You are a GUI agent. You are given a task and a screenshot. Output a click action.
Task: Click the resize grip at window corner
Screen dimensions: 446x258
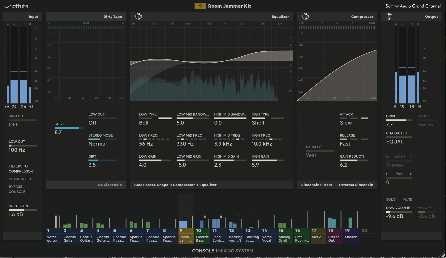pos(442,254)
